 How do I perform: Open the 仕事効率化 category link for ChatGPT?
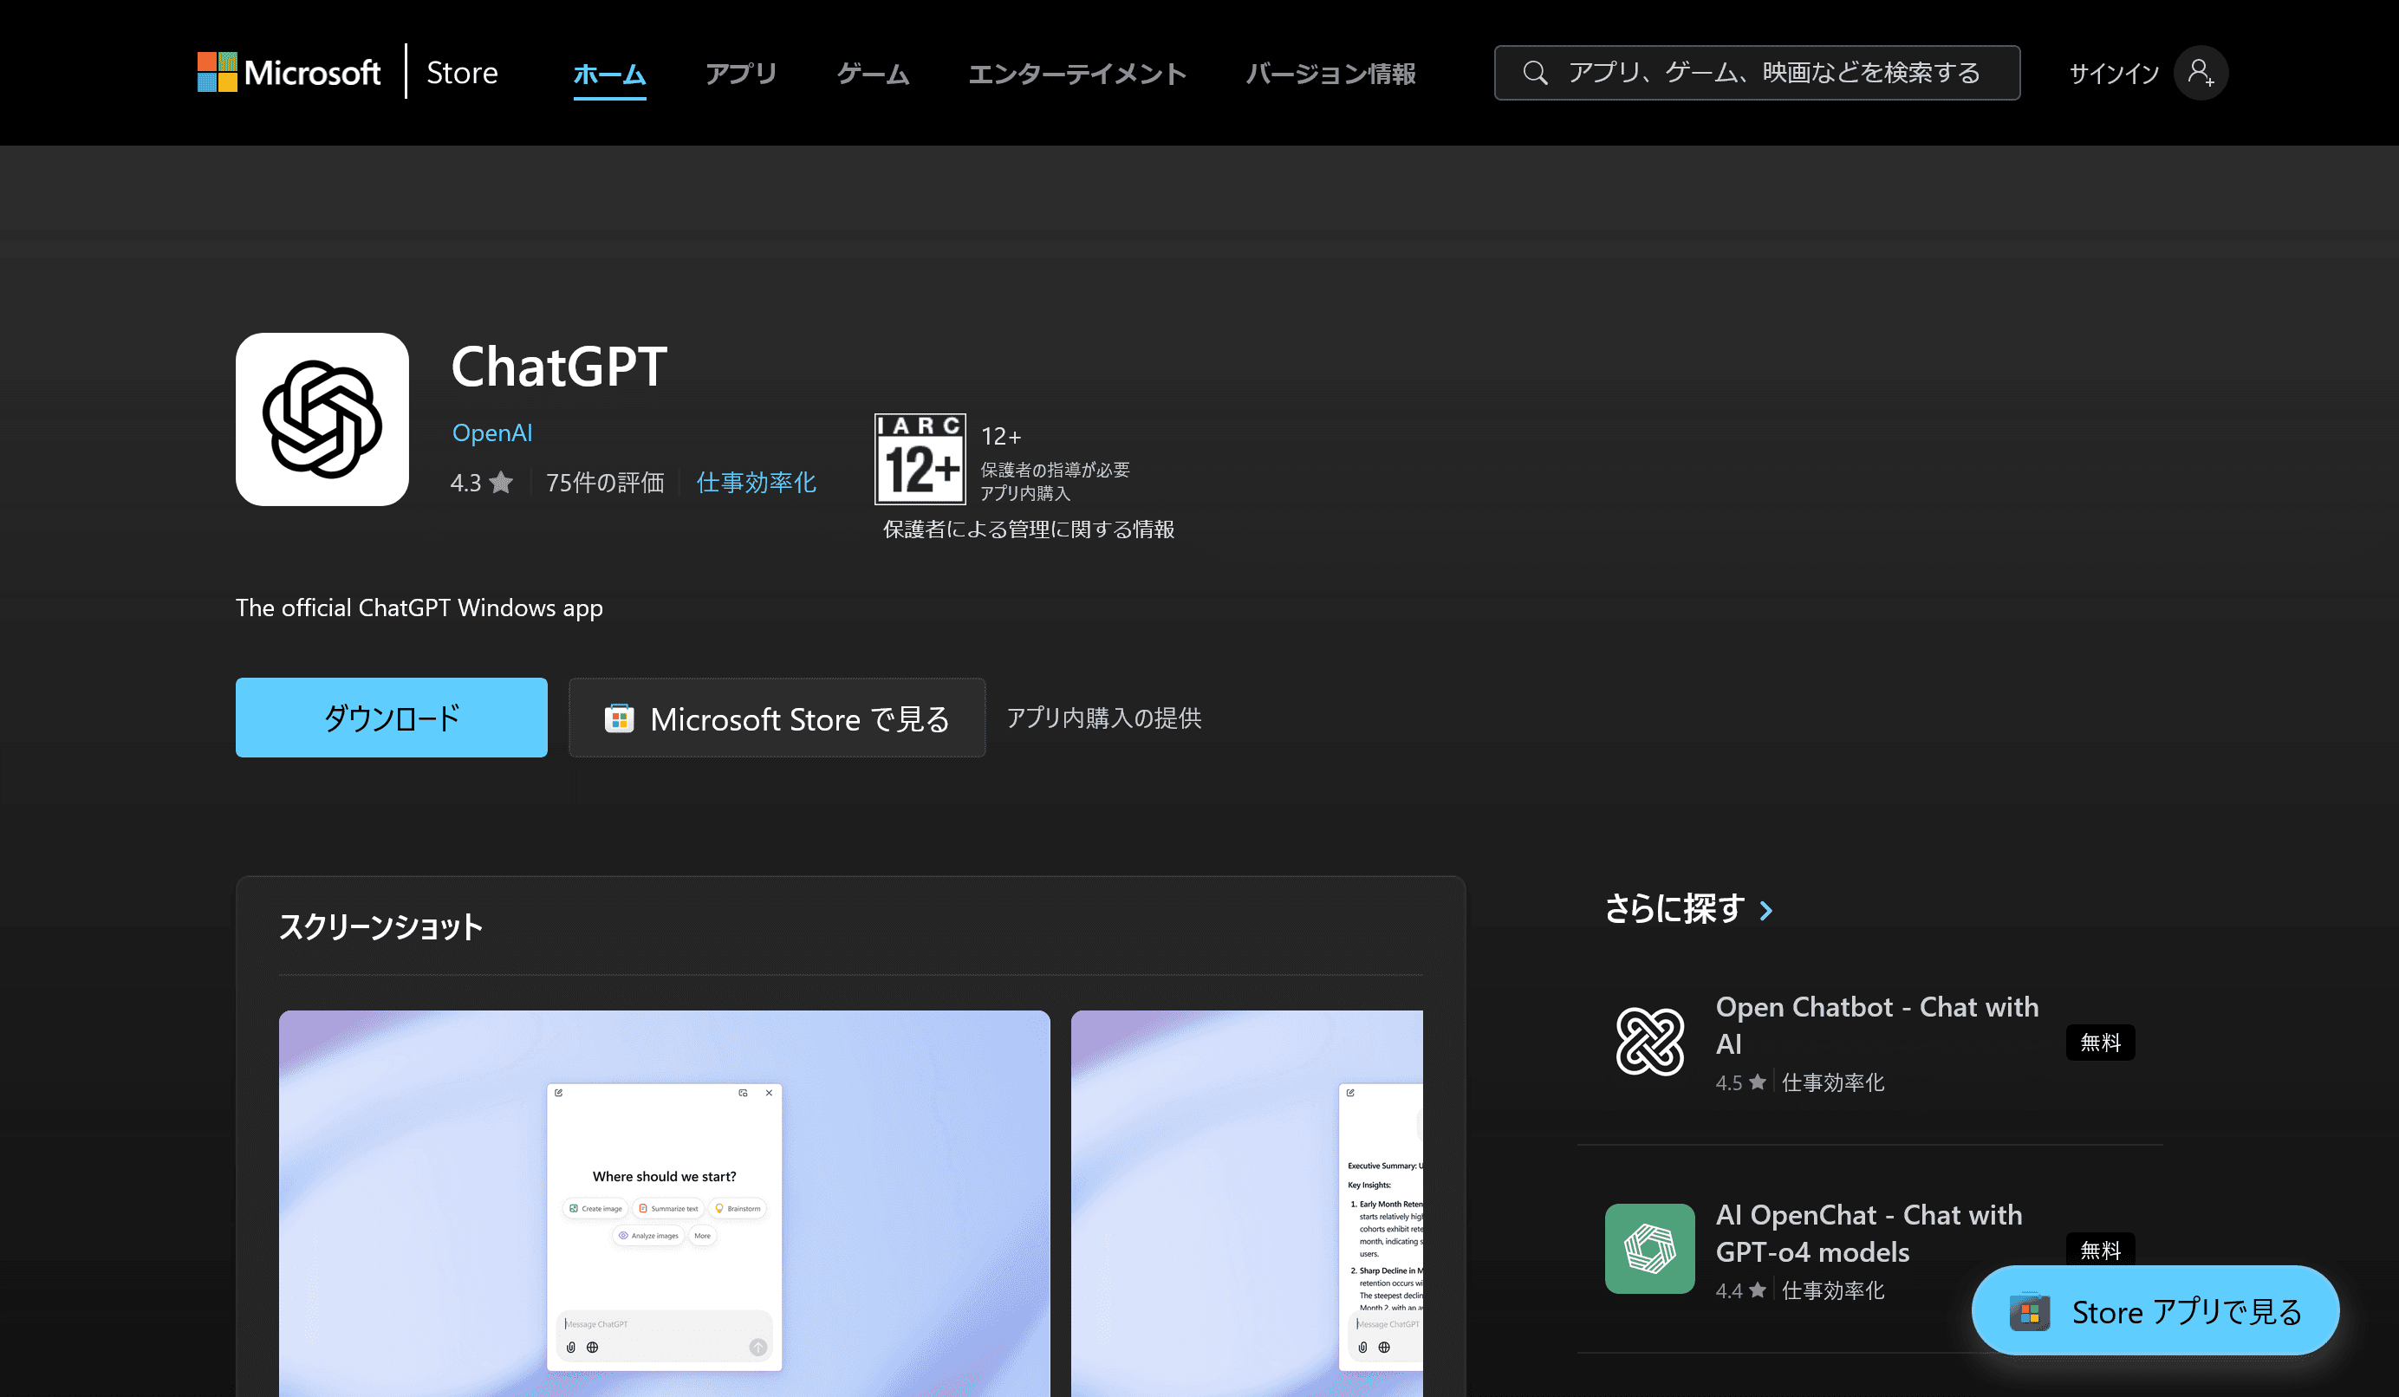click(x=756, y=483)
